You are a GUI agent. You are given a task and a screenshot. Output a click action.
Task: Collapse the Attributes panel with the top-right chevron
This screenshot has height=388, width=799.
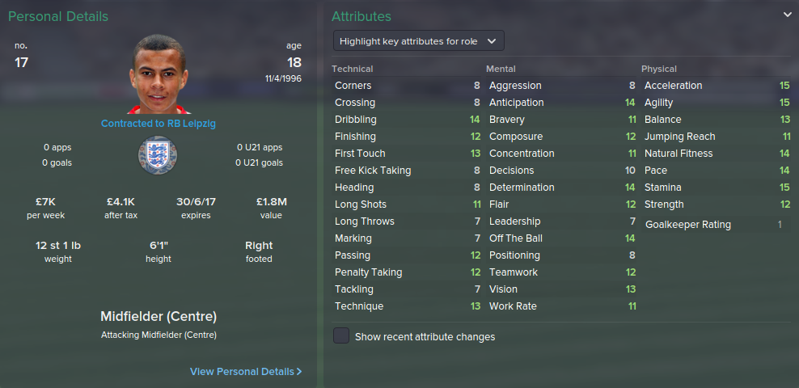coord(787,15)
